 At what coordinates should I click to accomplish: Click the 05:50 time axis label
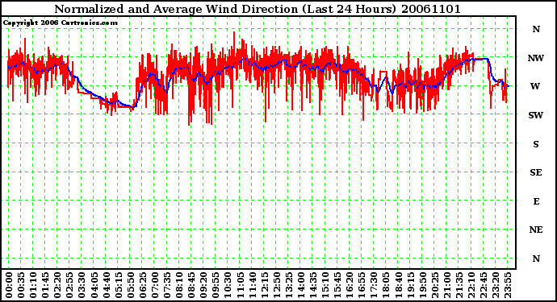click(130, 286)
